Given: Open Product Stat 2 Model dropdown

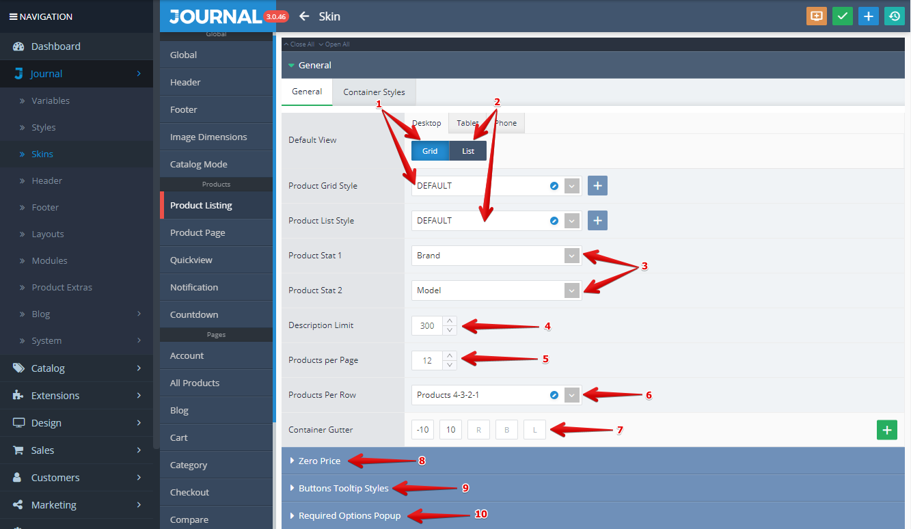Looking at the screenshot, I should tap(497, 290).
